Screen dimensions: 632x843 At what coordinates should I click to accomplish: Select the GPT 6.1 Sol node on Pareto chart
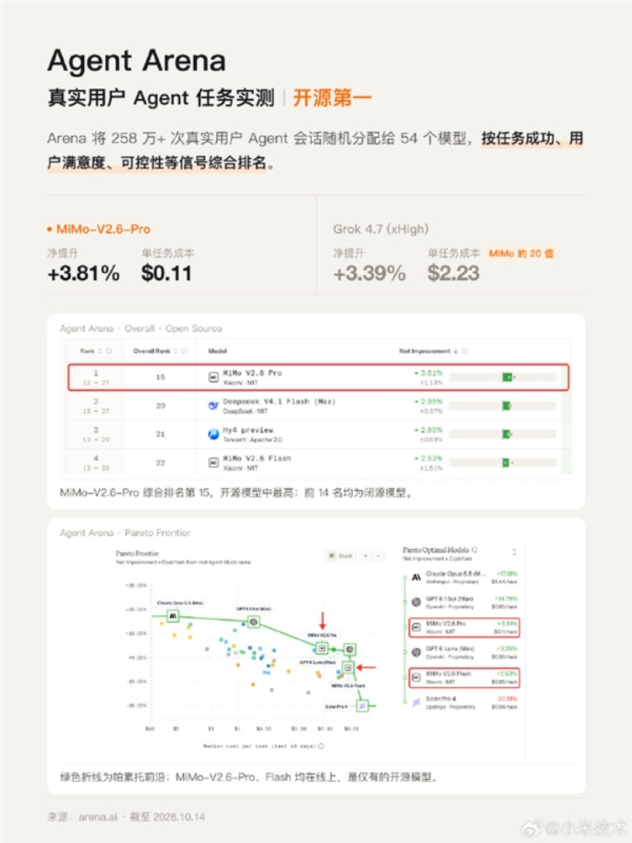253,622
